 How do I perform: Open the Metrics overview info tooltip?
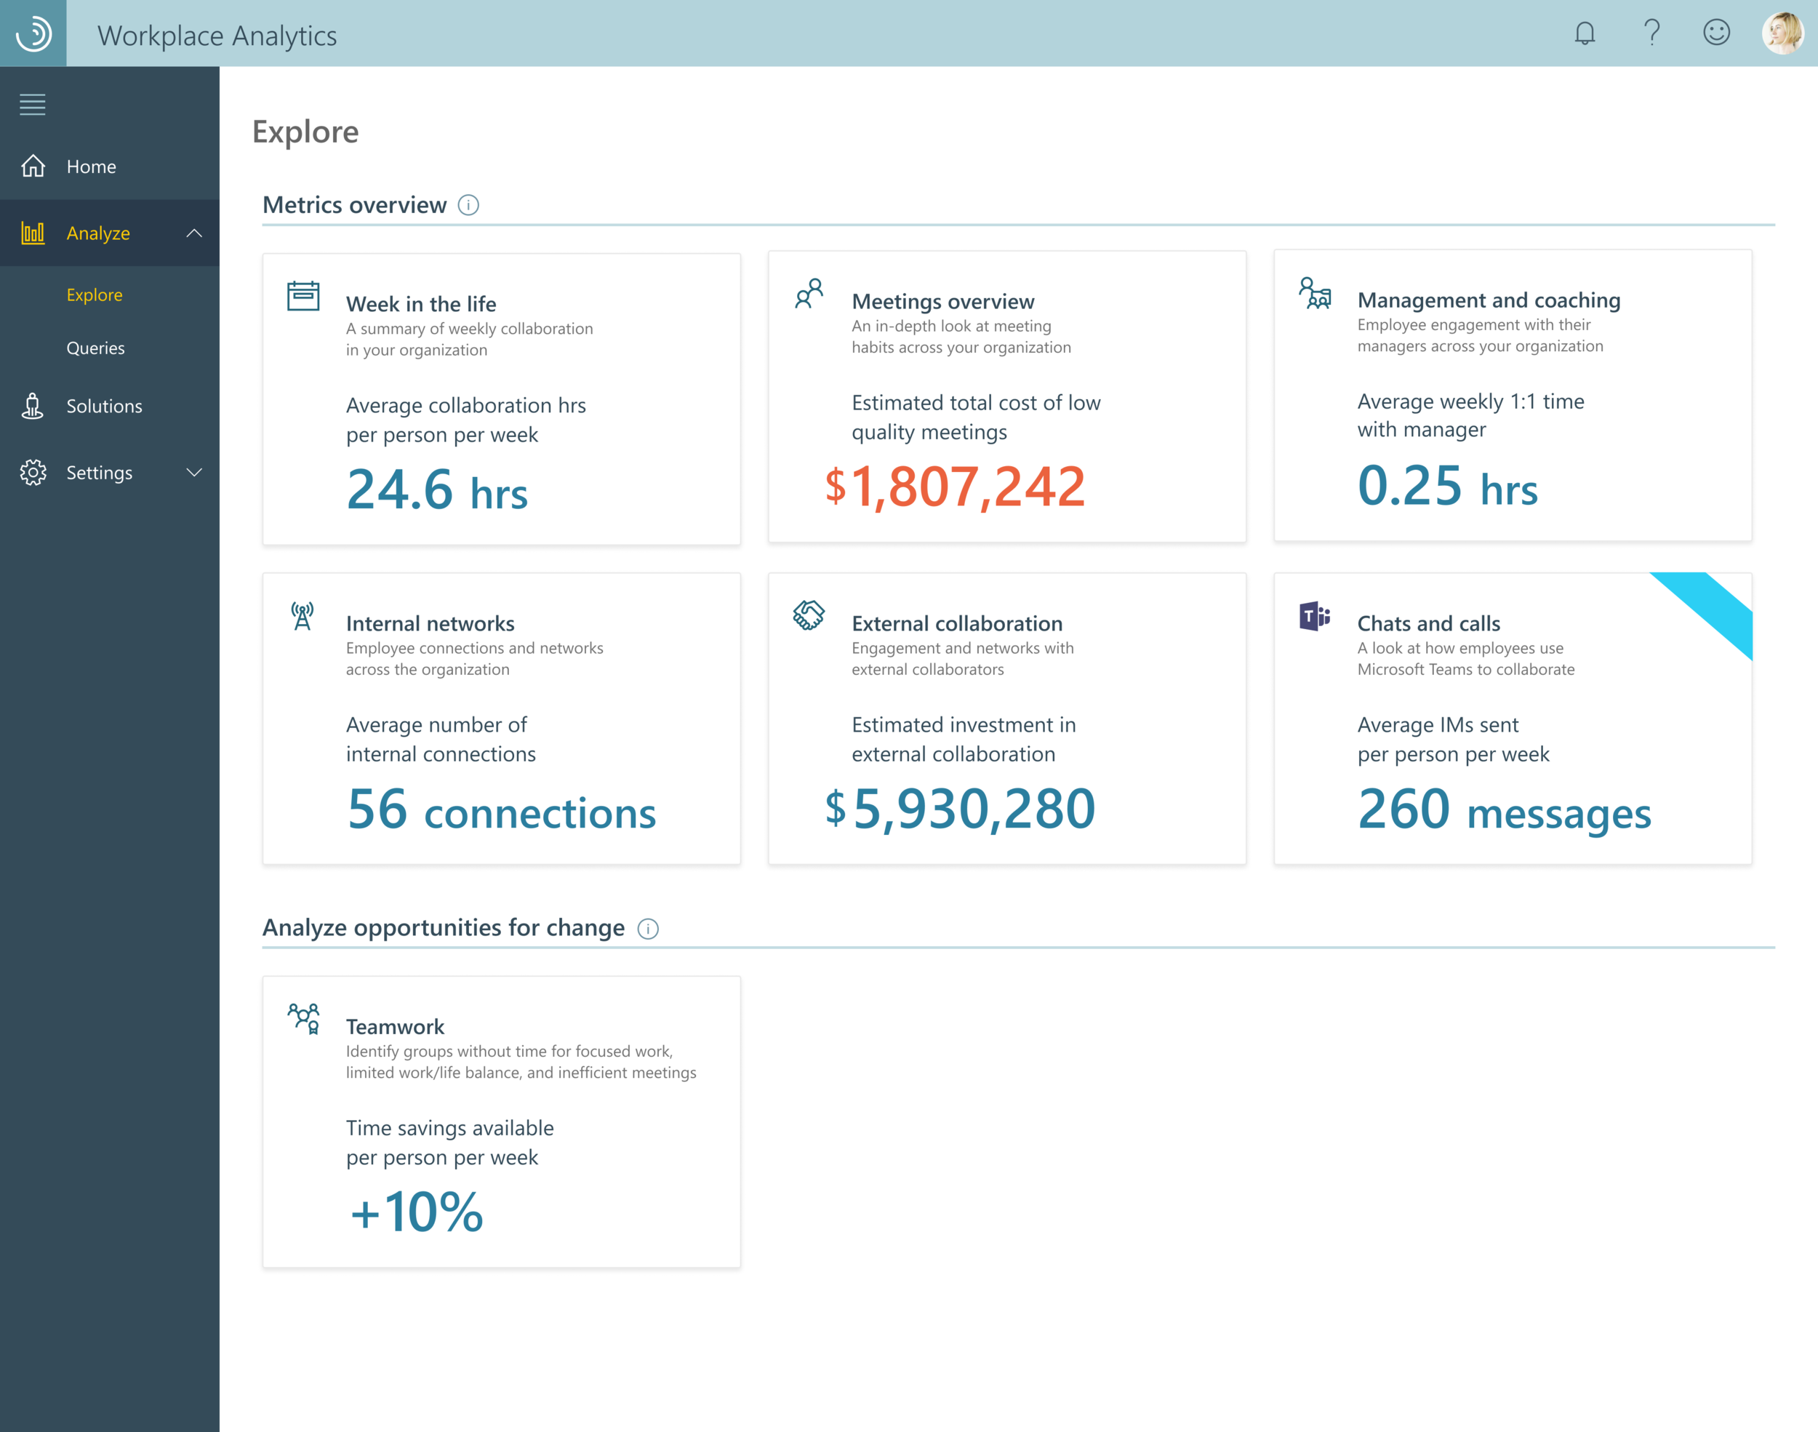pos(468,204)
